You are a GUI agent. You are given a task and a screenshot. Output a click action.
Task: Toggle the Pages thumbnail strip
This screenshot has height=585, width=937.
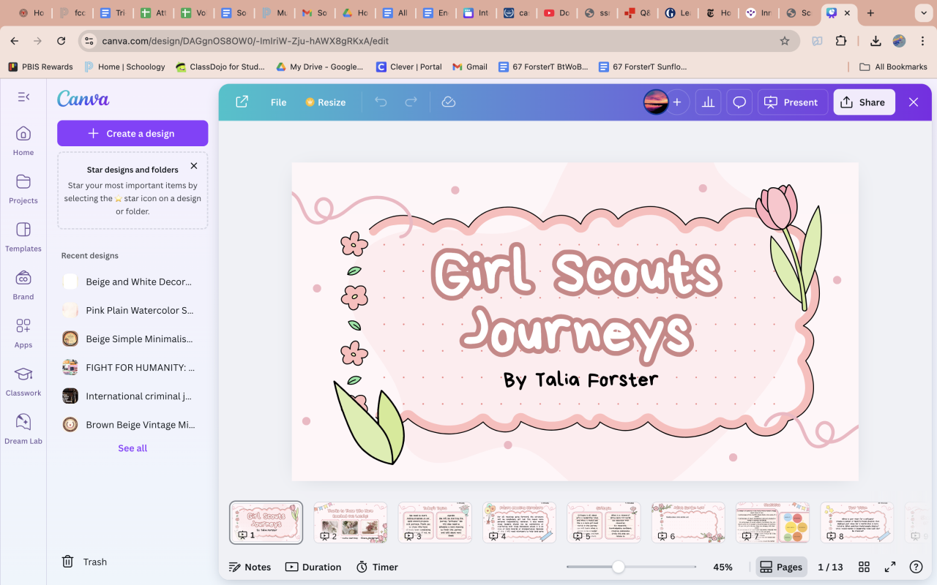[781, 567]
